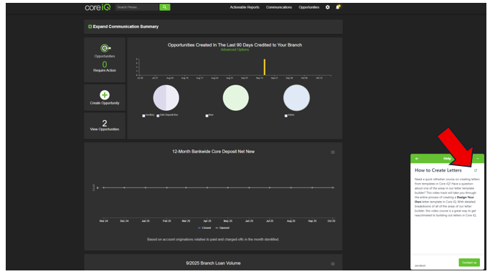Open the Help article in new window

click(x=476, y=170)
